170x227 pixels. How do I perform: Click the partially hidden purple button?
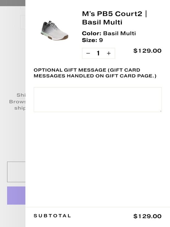(16, 195)
